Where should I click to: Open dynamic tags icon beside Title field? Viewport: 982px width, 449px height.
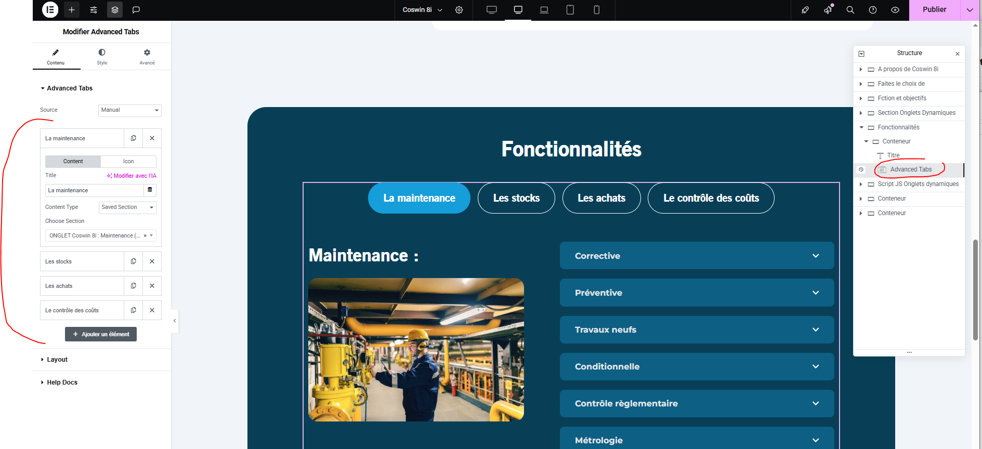pyautogui.click(x=150, y=190)
